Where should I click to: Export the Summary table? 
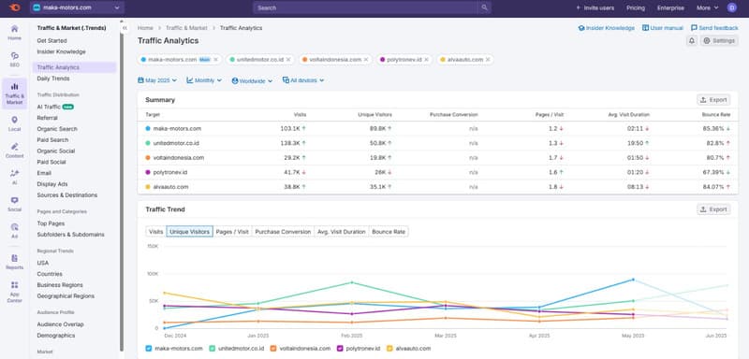[713, 100]
